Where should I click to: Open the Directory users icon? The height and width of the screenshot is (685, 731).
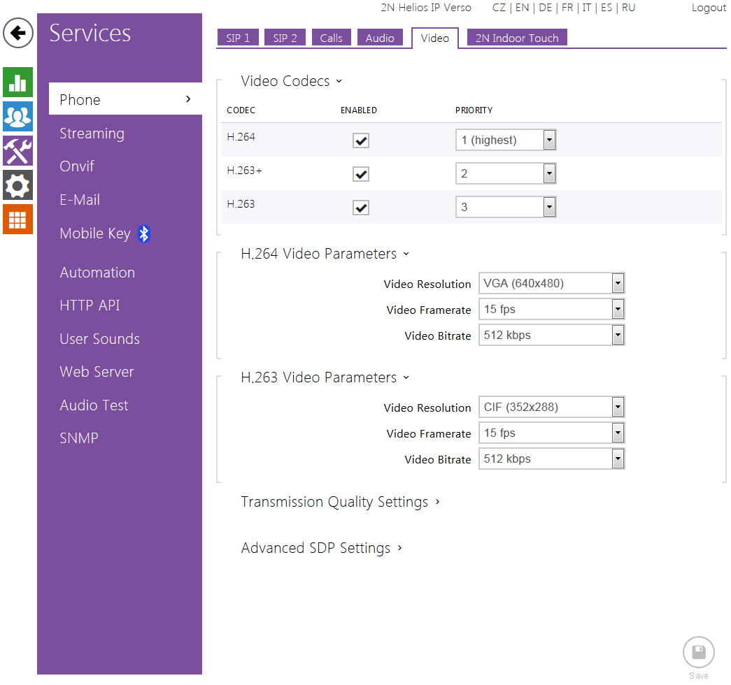[x=17, y=116]
